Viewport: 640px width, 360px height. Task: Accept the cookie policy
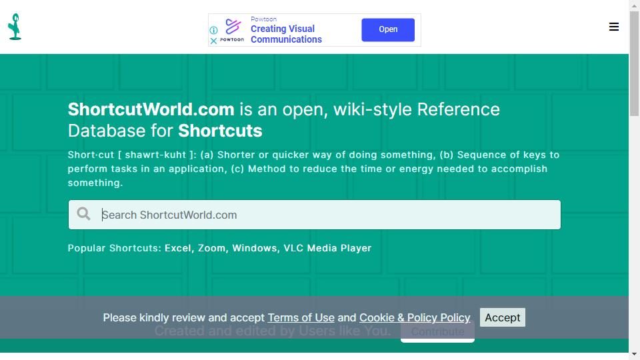(503, 317)
